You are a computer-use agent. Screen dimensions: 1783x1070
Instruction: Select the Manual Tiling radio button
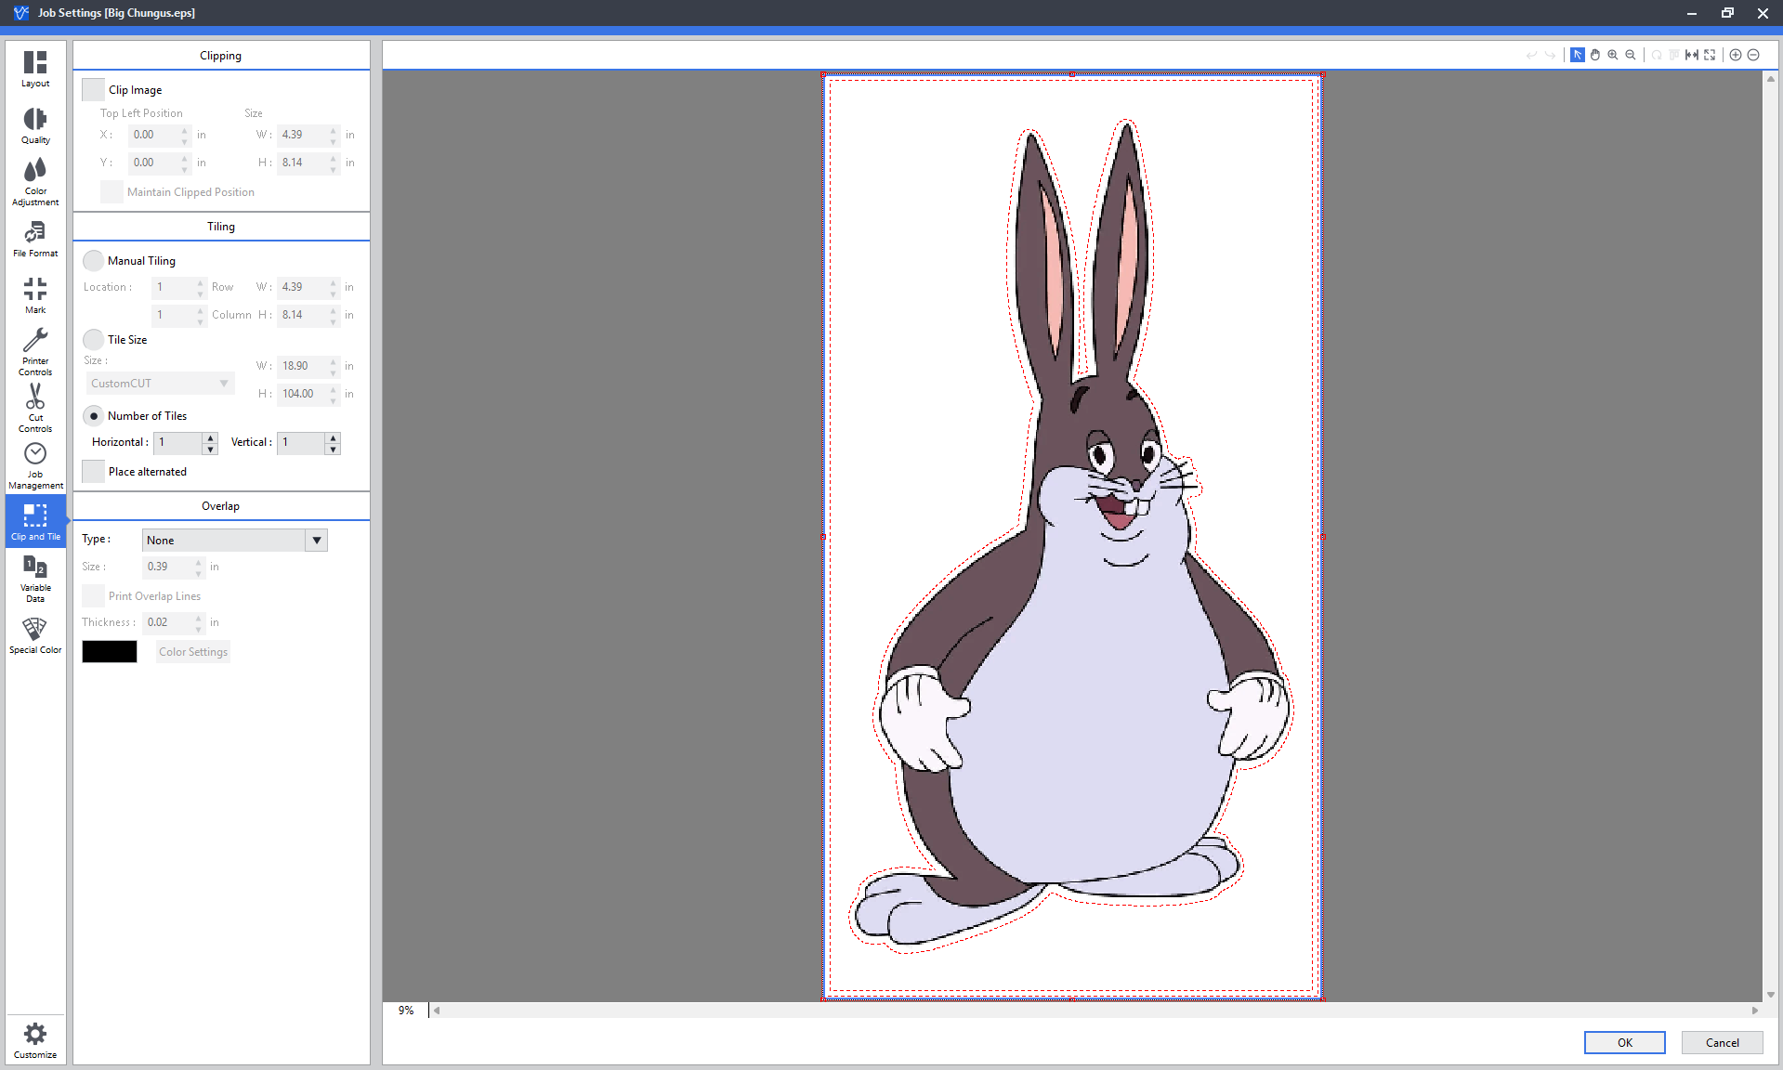[x=93, y=261]
